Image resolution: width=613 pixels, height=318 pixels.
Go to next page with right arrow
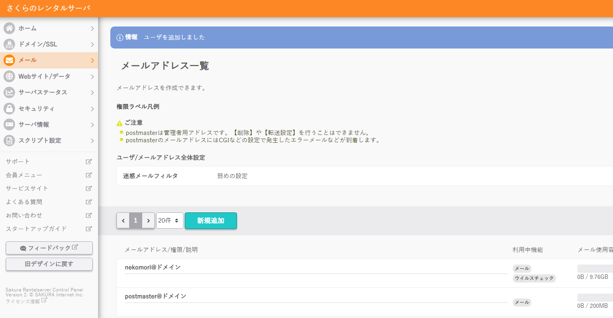148,221
